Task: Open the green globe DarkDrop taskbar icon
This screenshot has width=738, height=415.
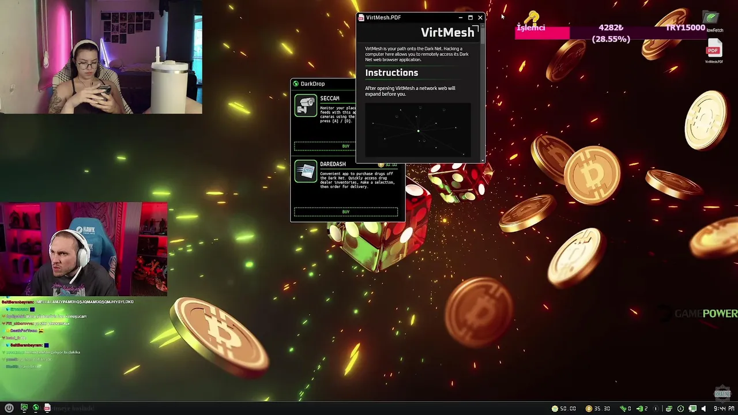Action: pyautogui.click(x=36, y=408)
